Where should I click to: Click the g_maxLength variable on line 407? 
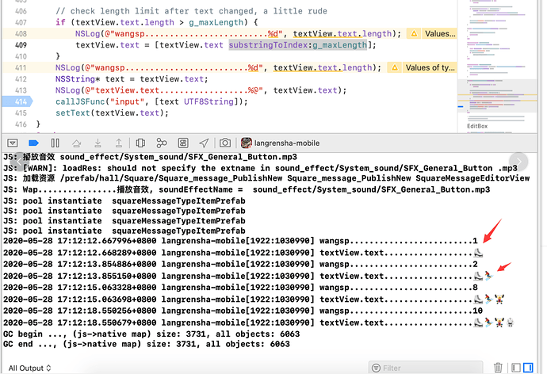click(216, 22)
